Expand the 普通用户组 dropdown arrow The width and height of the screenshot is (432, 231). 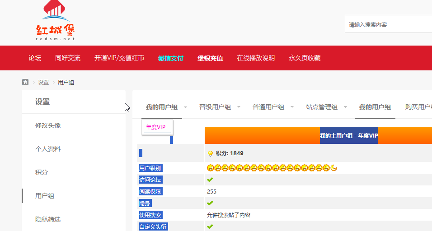click(292, 107)
